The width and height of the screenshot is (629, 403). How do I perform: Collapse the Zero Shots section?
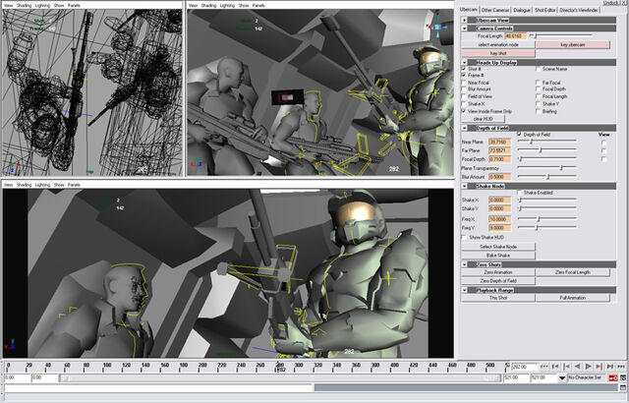point(464,264)
